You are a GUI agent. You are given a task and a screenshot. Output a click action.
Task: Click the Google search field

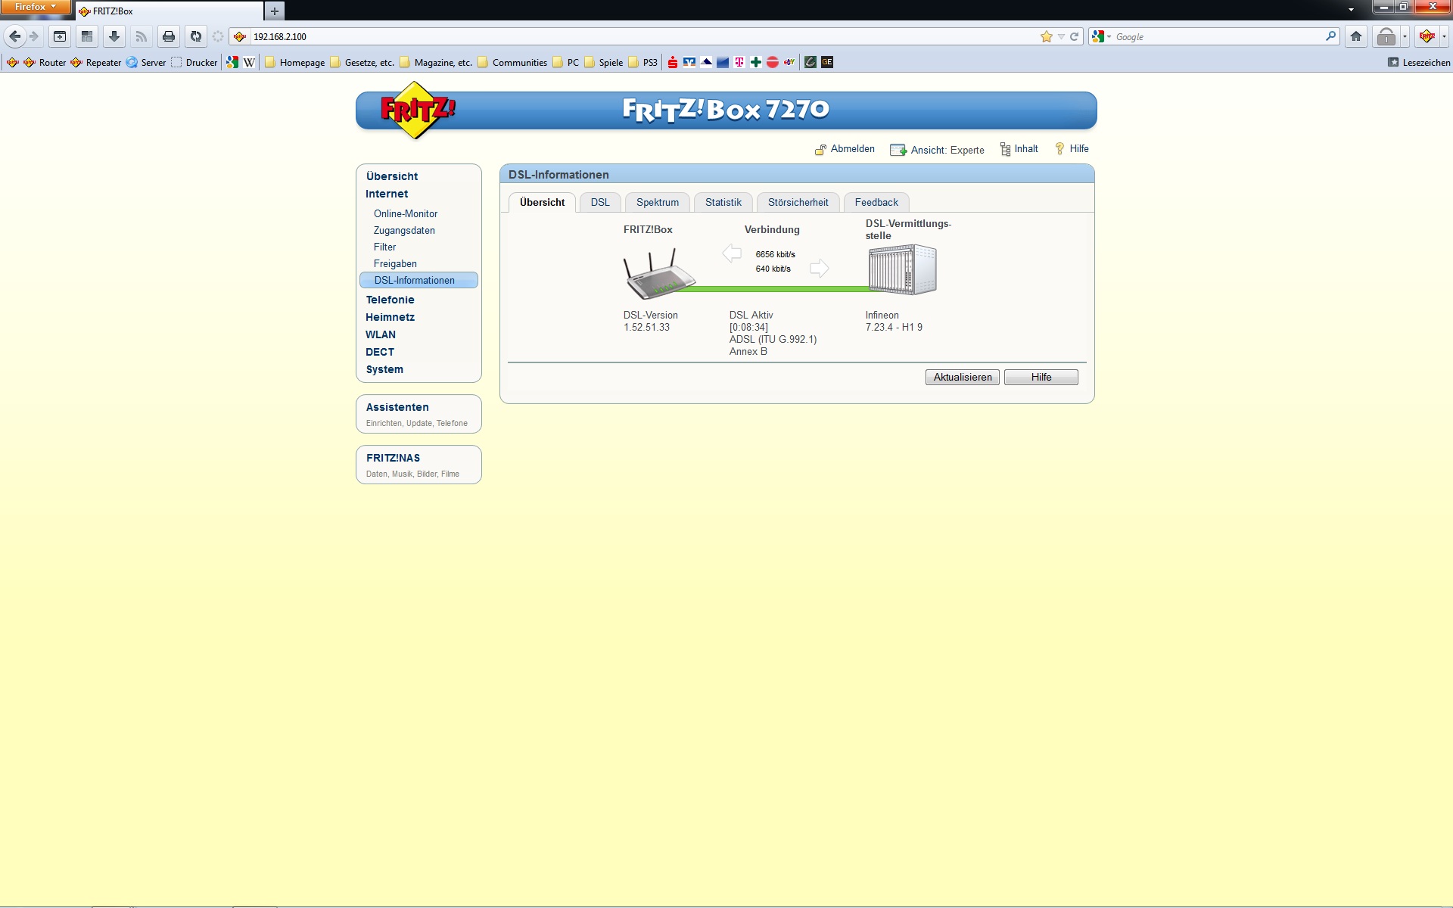[1218, 36]
